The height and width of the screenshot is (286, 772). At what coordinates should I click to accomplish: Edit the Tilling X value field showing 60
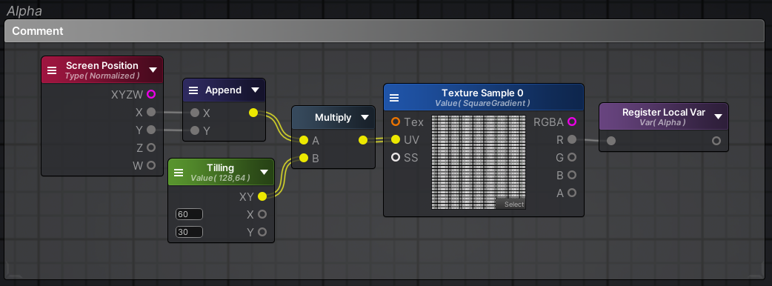[x=189, y=214]
